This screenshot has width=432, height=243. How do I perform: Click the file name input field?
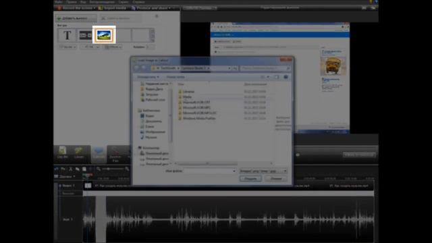tap(210, 171)
